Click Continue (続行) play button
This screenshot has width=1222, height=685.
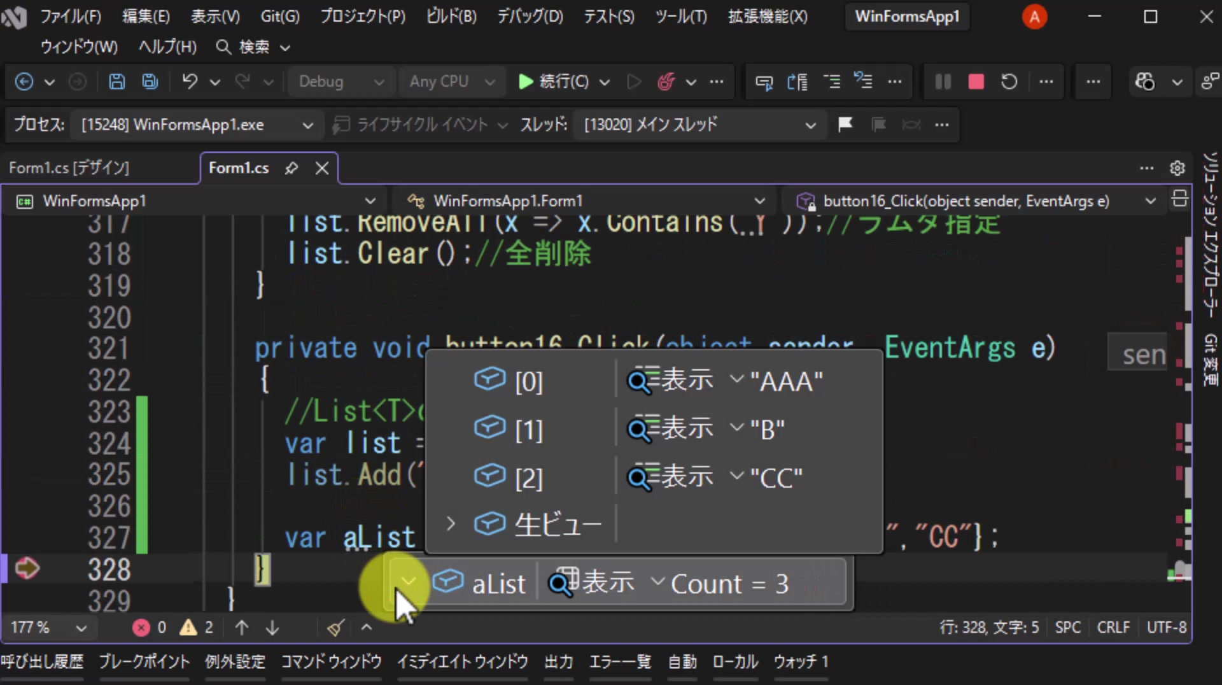[x=554, y=81]
